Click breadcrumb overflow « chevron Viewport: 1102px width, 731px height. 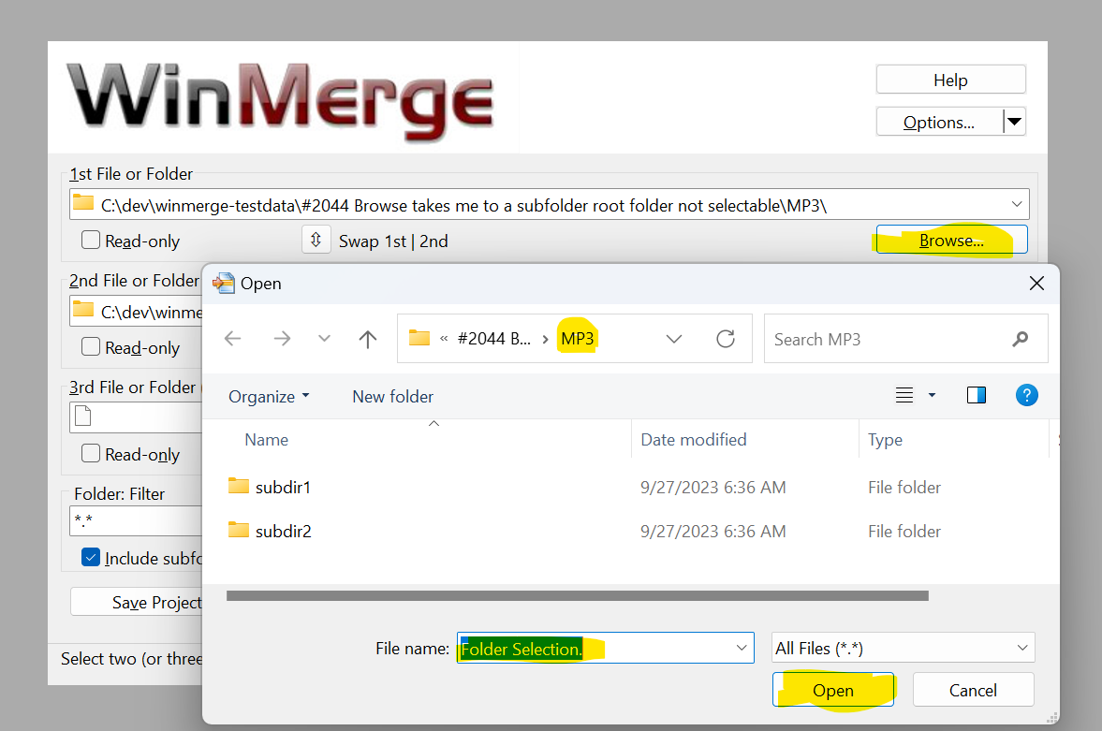(444, 339)
